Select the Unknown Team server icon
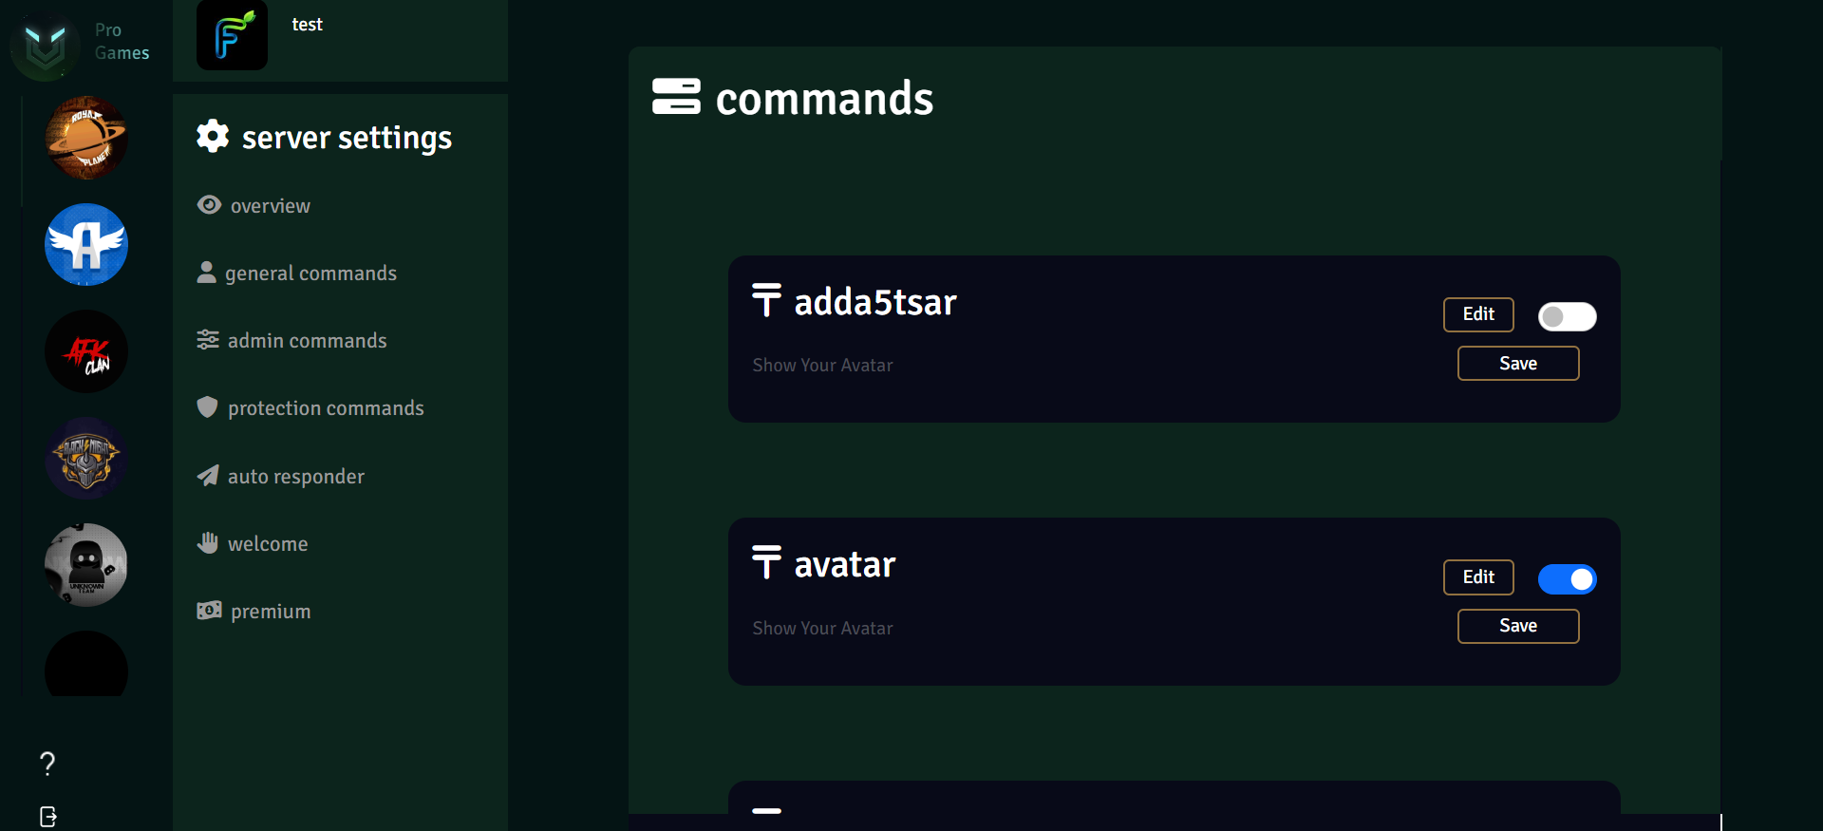The height and width of the screenshot is (831, 1823). pos(86,565)
